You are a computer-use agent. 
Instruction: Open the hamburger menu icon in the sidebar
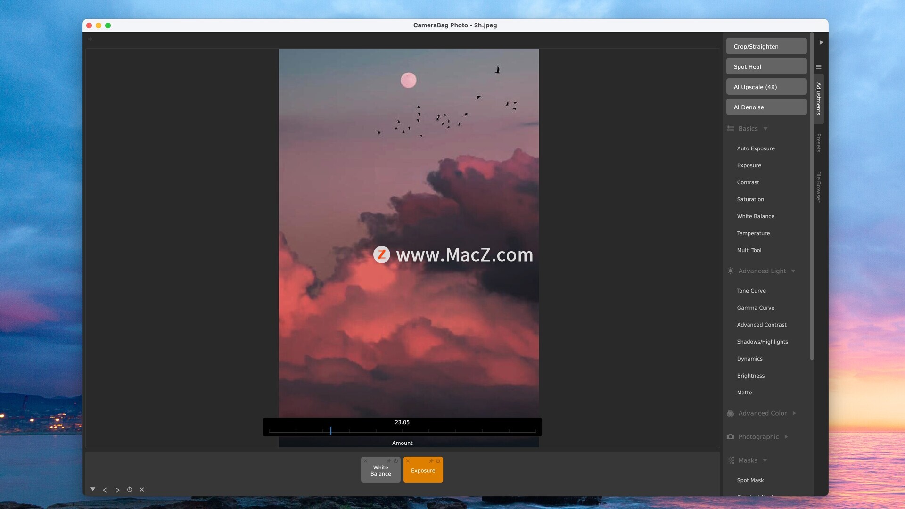coord(819,67)
